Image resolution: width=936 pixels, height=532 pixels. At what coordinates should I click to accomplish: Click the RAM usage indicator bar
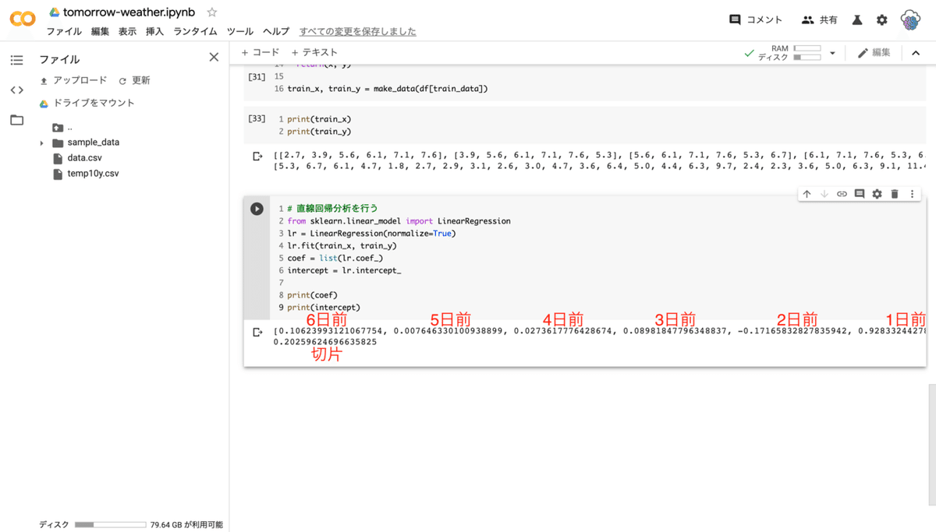point(807,49)
